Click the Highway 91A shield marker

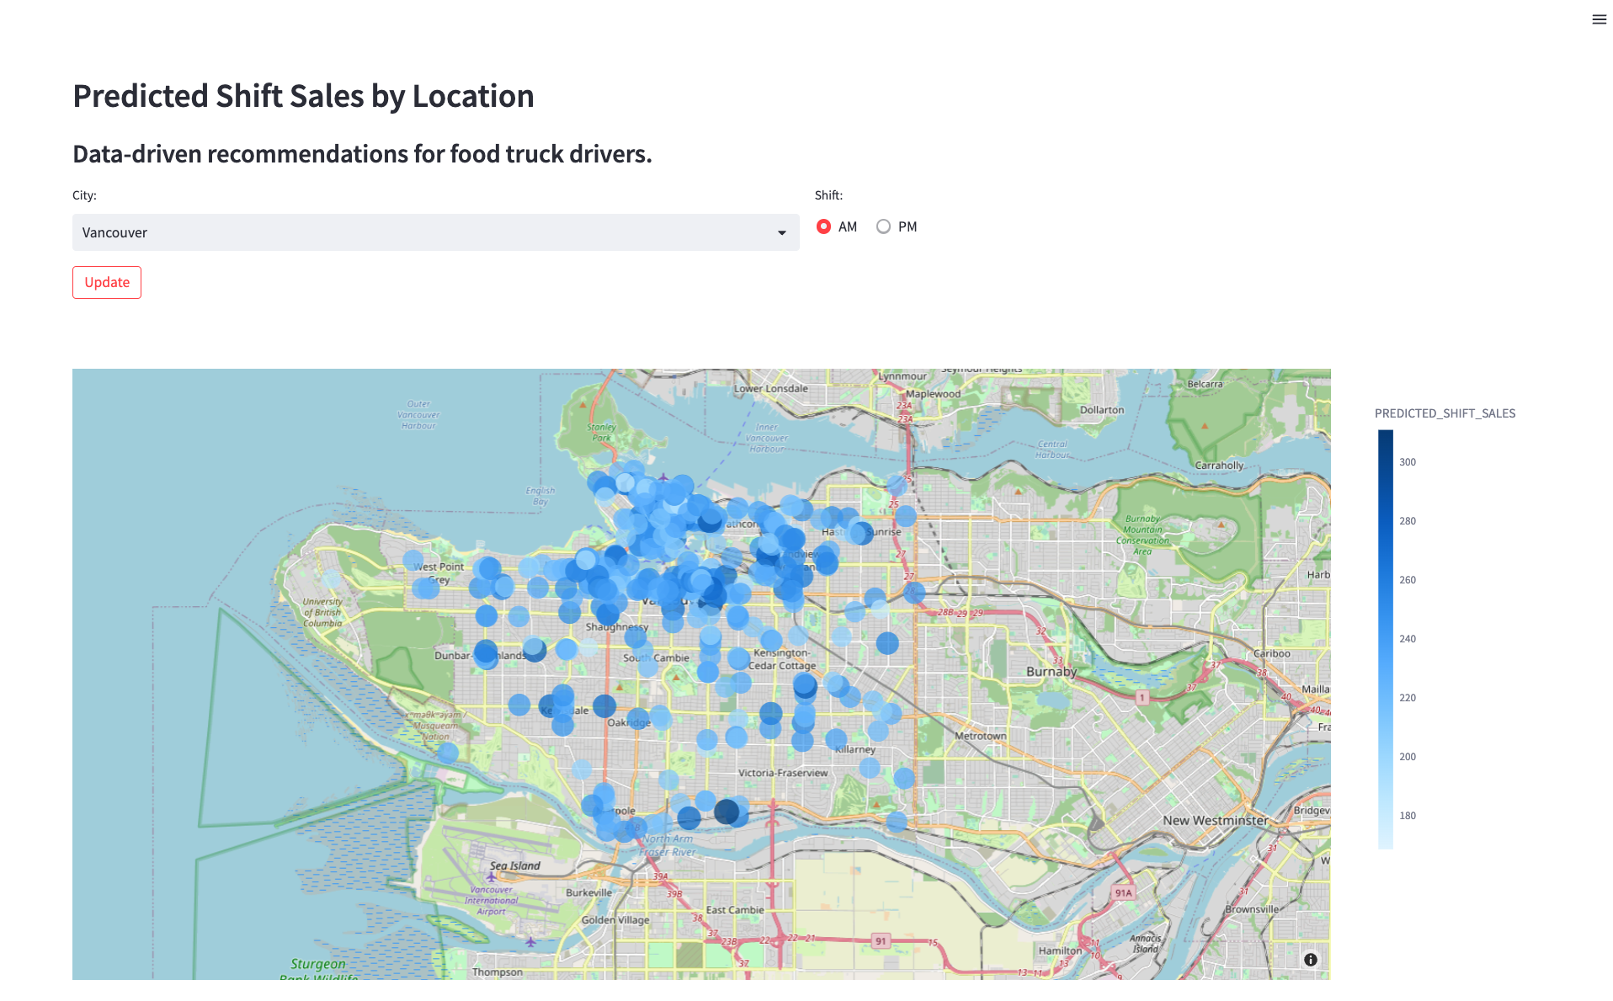[x=1123, y=892]
